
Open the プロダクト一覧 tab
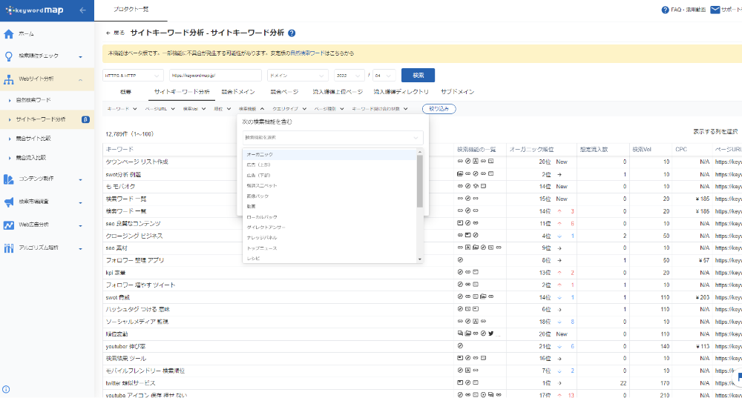131,10
